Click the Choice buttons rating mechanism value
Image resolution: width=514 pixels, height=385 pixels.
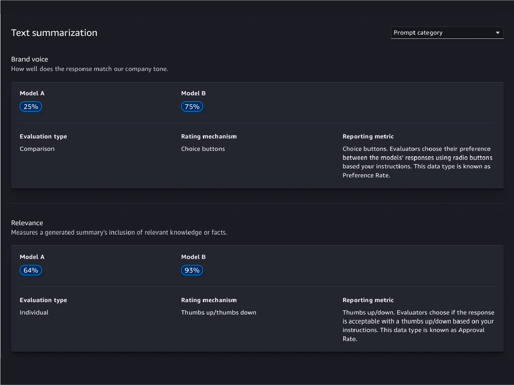tap(203, 149)
